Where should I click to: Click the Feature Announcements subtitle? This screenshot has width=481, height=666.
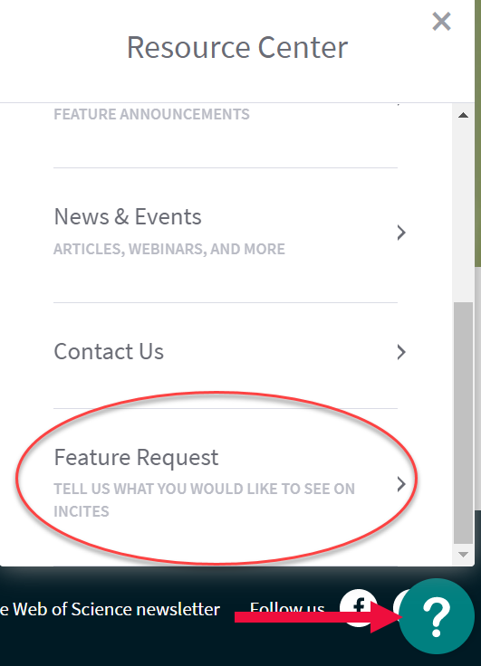151,114
